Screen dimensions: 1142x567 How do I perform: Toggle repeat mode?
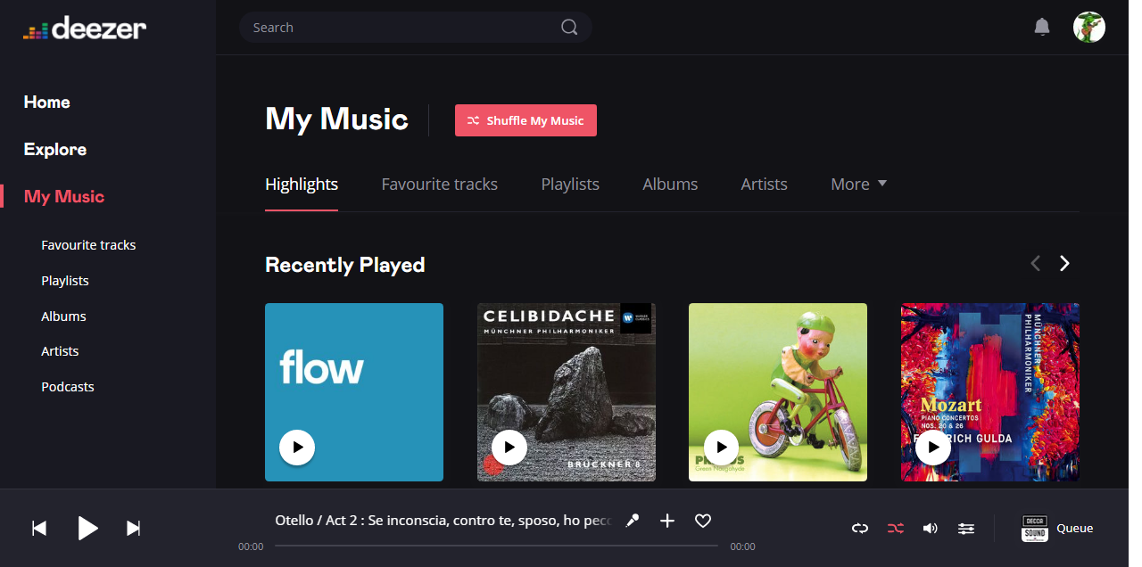pyautogui.click(x=860, y=529)
